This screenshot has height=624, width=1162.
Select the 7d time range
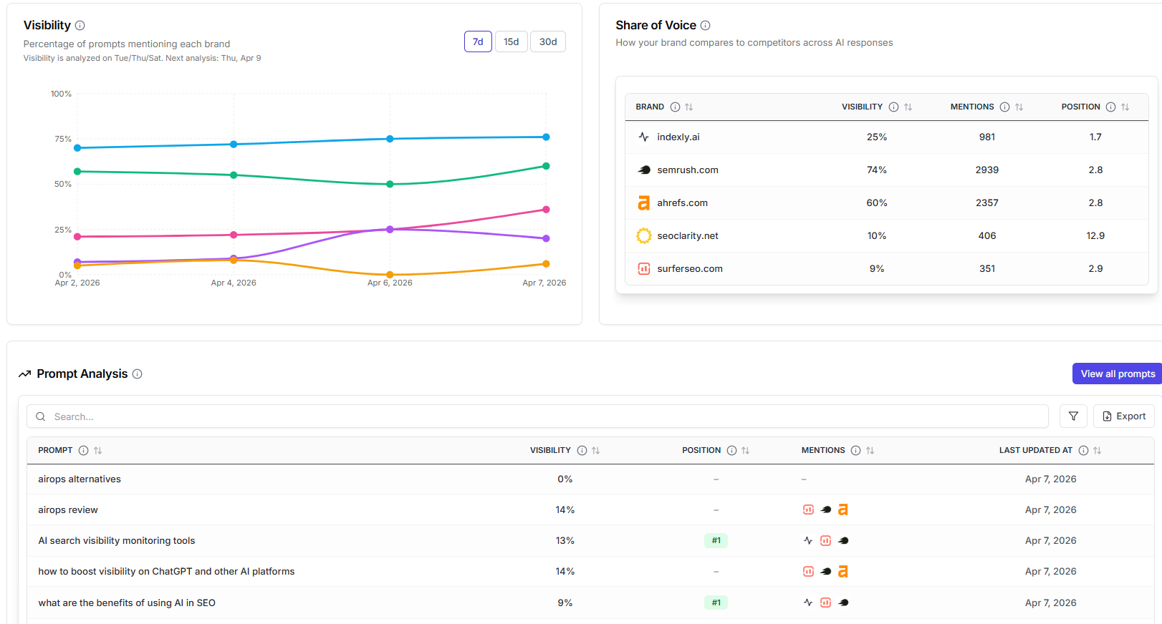coord(478,42)
